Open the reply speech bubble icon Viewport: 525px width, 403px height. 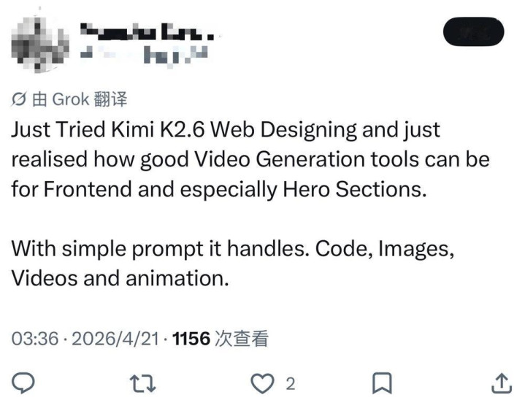point(23,383)
